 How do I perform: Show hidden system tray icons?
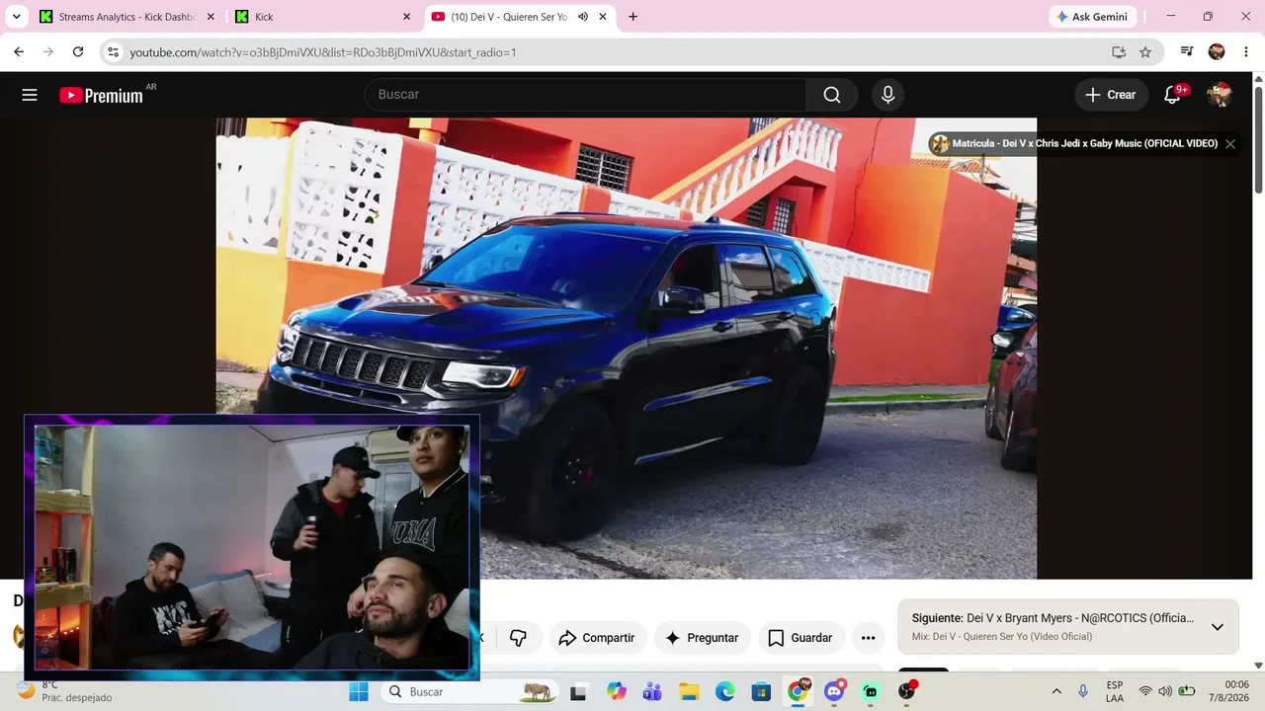1056,692
